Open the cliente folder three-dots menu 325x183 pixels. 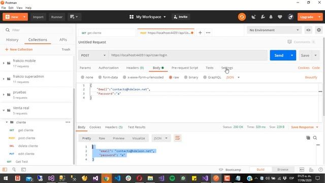click(x=68, y=122)
